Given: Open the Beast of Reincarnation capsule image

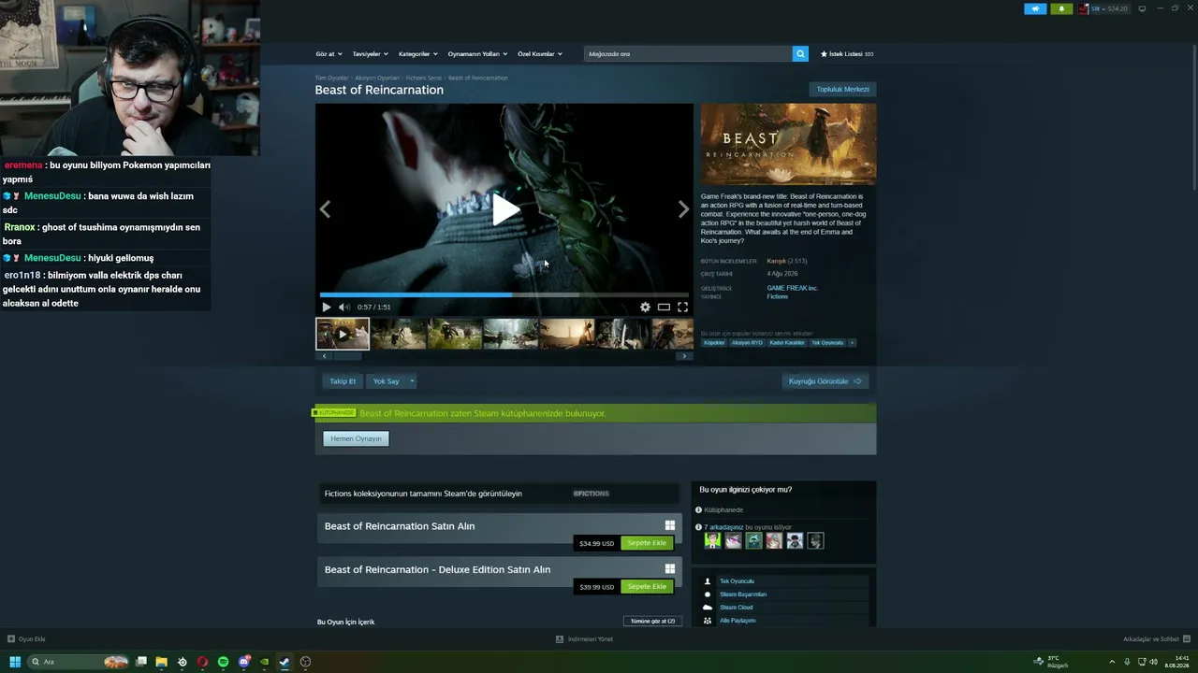Looking at the screenshot, I should (788, 144).
